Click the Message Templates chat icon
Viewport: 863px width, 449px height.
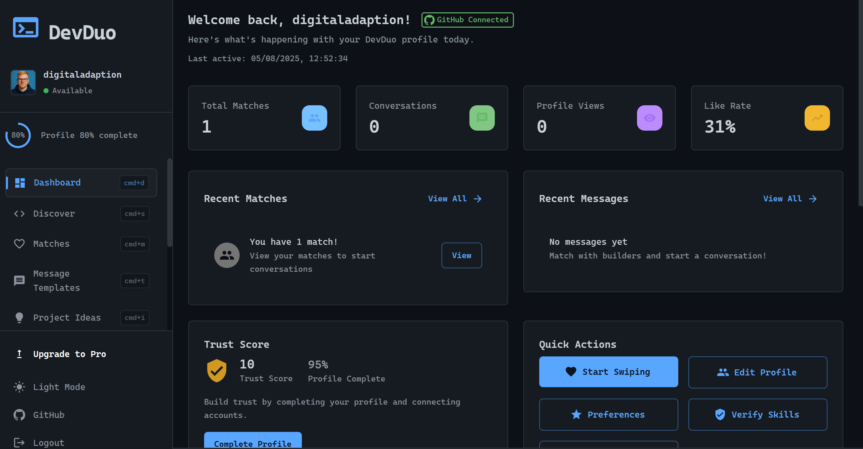(19, 281)
